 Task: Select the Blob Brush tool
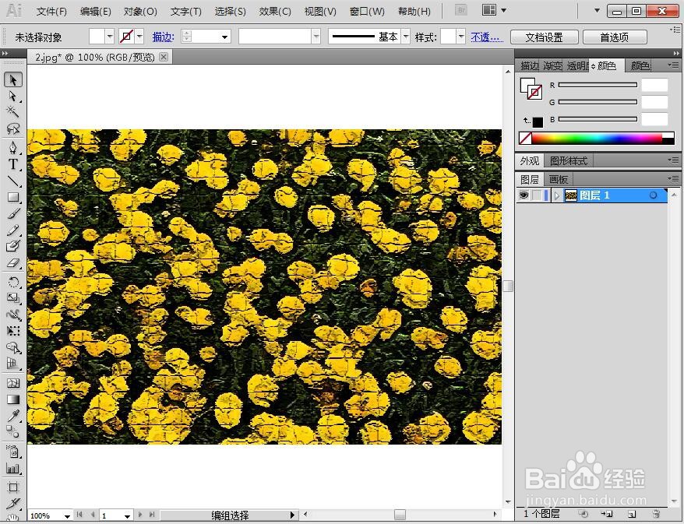(13, 246)
